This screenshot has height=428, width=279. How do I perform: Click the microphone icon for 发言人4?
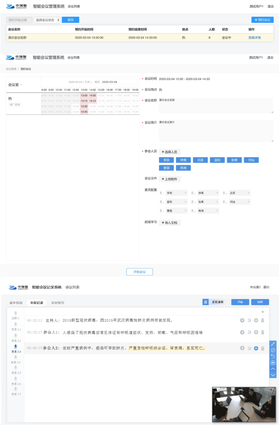(x=15, y=357)
